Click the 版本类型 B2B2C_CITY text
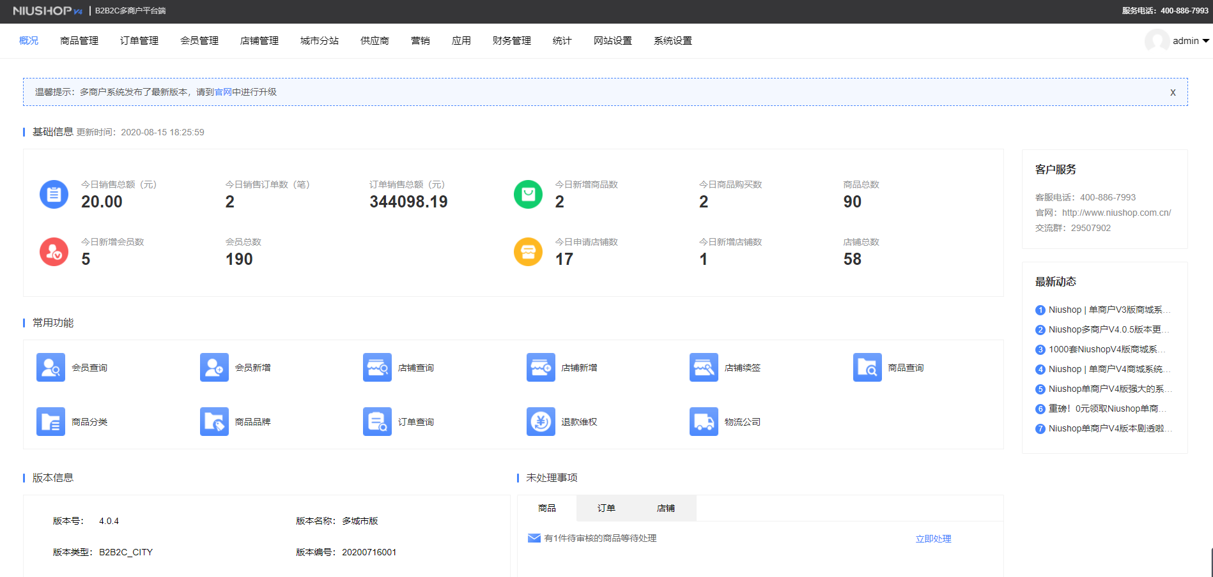The width and height of the screenshot is (1213, 577). (126, 552)
